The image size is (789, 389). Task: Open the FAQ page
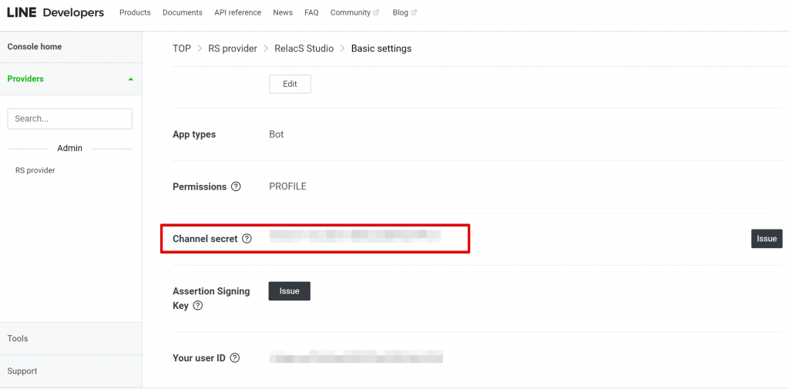tap(311, 12)
